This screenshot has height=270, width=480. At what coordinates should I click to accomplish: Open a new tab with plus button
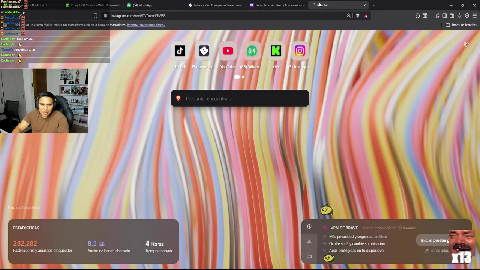tap(374, 5)
